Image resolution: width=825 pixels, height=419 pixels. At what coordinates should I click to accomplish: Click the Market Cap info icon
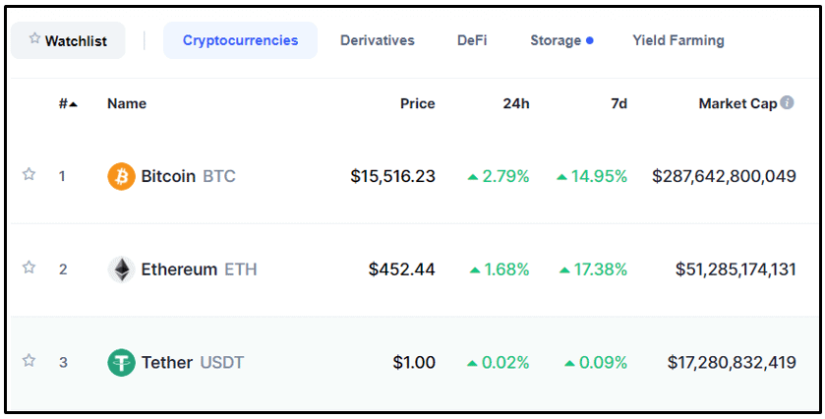click(x=787, y=102)
